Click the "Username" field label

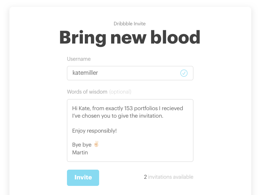[x=79, y=59]
